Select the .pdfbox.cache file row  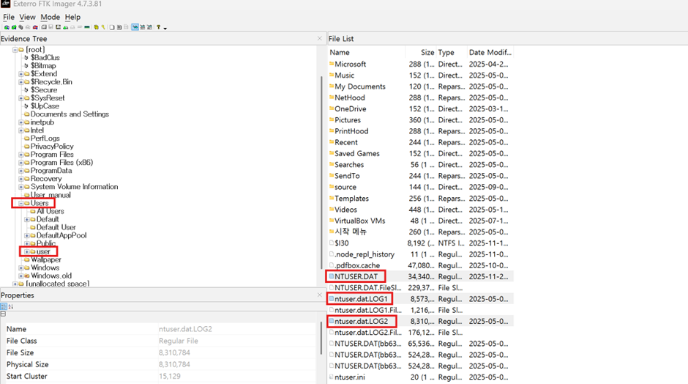pos(420,265)
